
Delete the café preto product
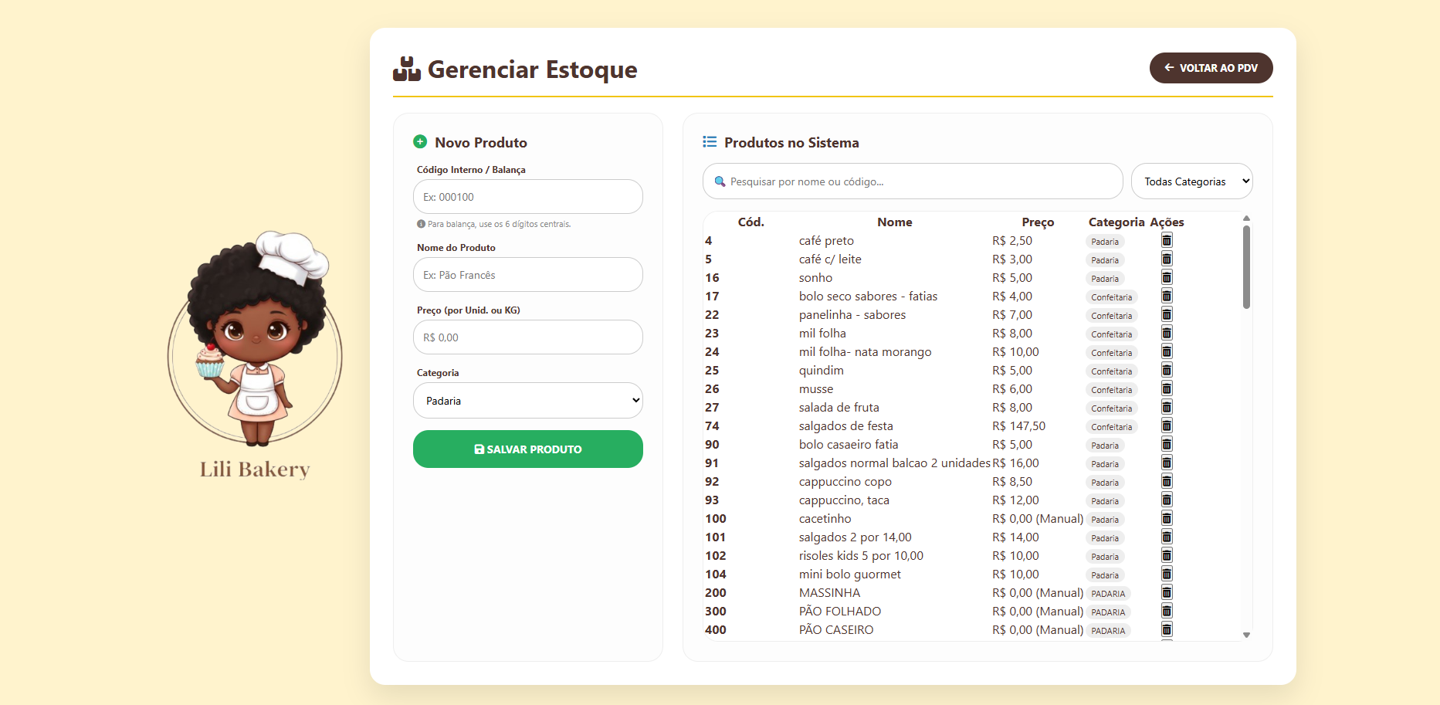(x=1167, y=241)
